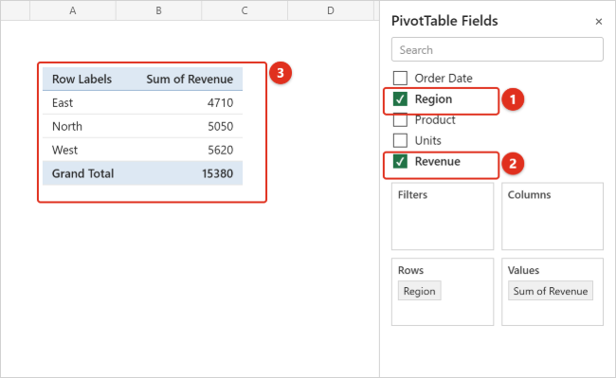Select column D header
This screenshot has height=378, width=616.
coord(331,10)
